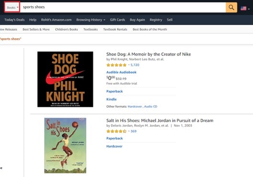The height and width of the screenshot is (177, 253).
Task: Select Kindle format for Shoe Dog
Action: click(111, 99)
